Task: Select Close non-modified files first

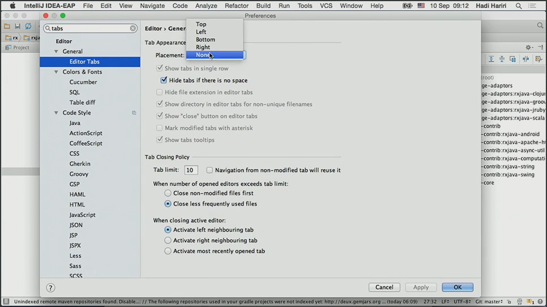Action: click(168, 194)
